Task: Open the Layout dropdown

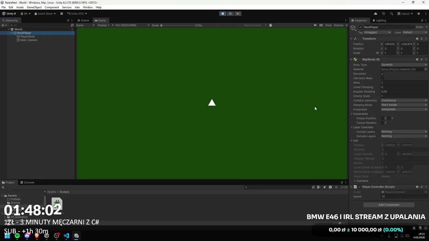Action: [405, 14]
